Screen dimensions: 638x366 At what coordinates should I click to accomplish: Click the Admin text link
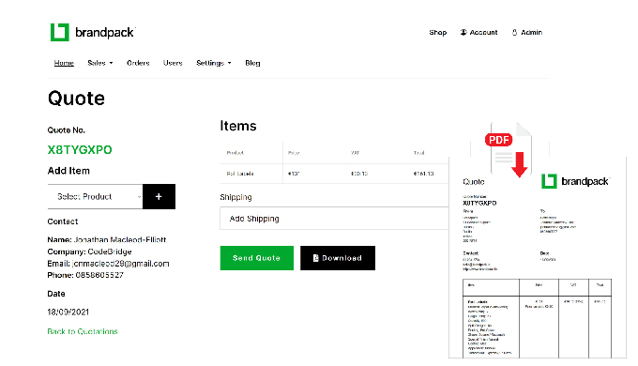tap(531, 32)
